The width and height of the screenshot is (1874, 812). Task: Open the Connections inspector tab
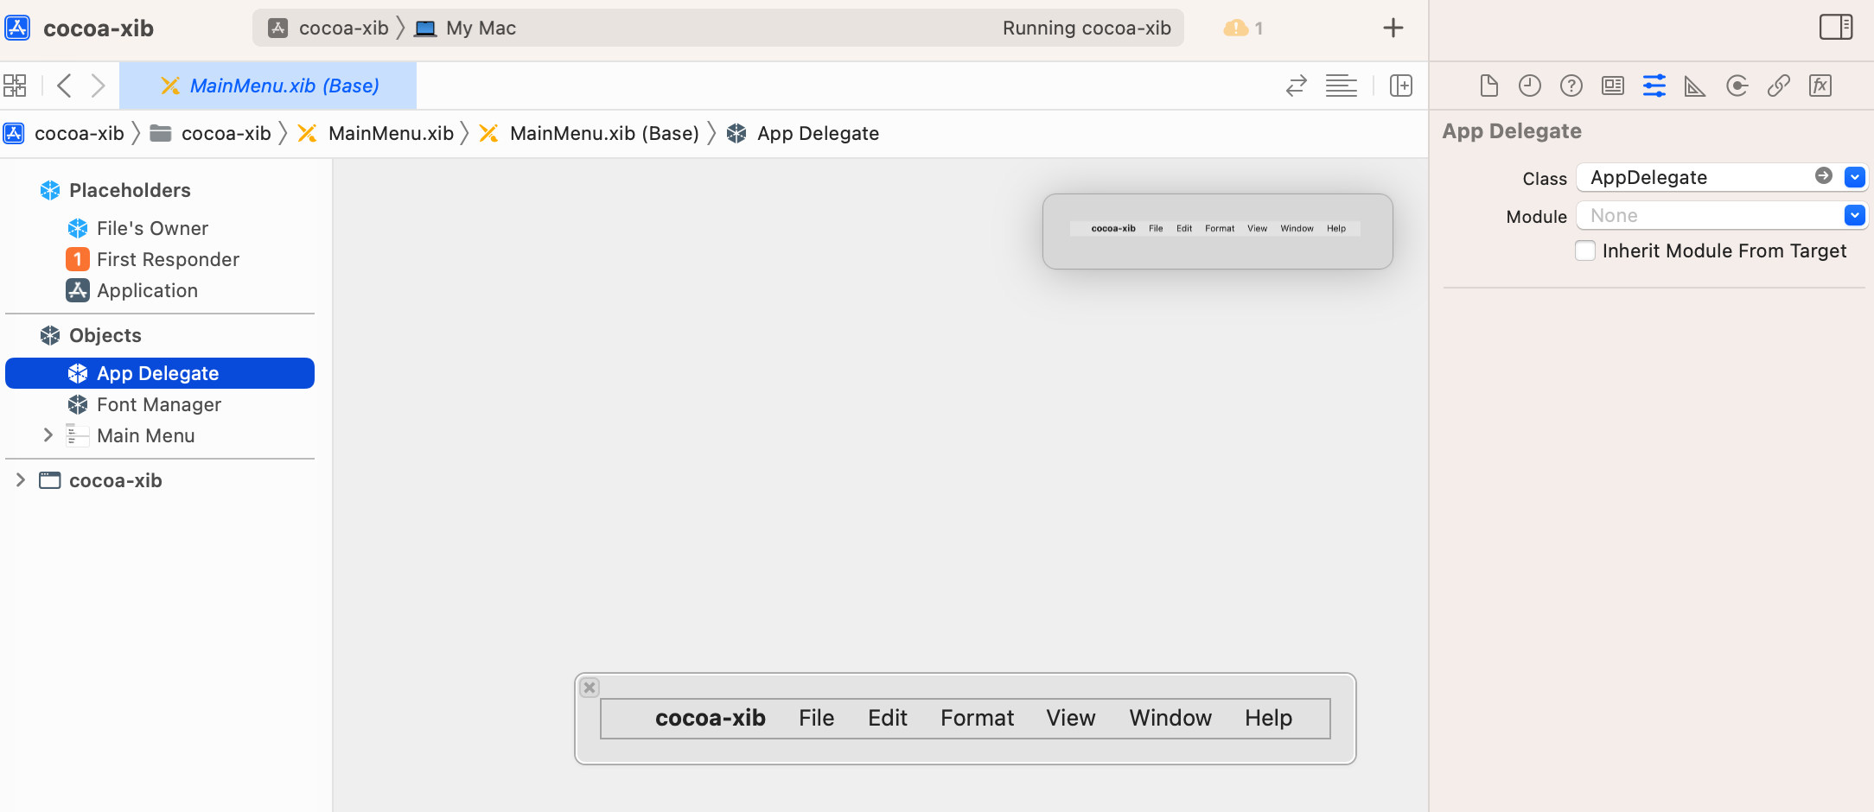(1737, 86)
